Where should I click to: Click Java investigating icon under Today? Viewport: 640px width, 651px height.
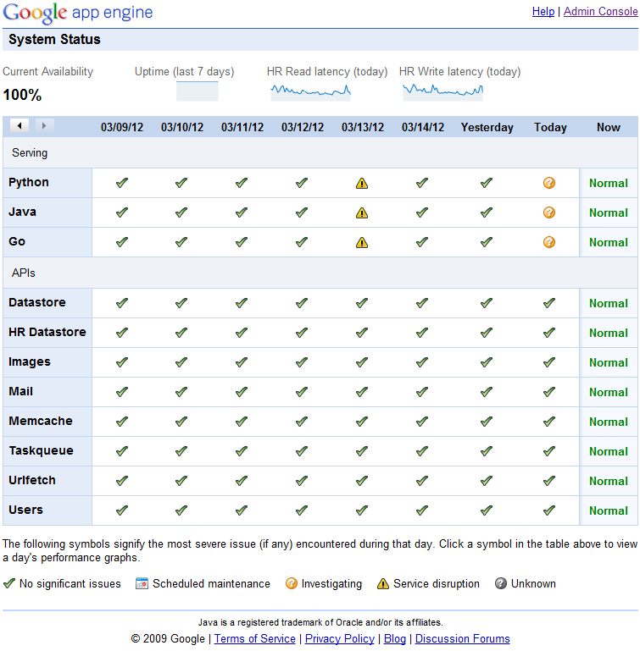(x=549, y=212)
